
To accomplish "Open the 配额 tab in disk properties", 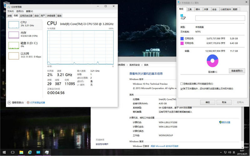I will pyautogui.click(x=235, y=9).
